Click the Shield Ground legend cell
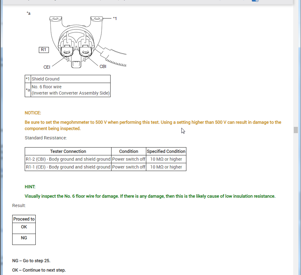 point(70,79)
